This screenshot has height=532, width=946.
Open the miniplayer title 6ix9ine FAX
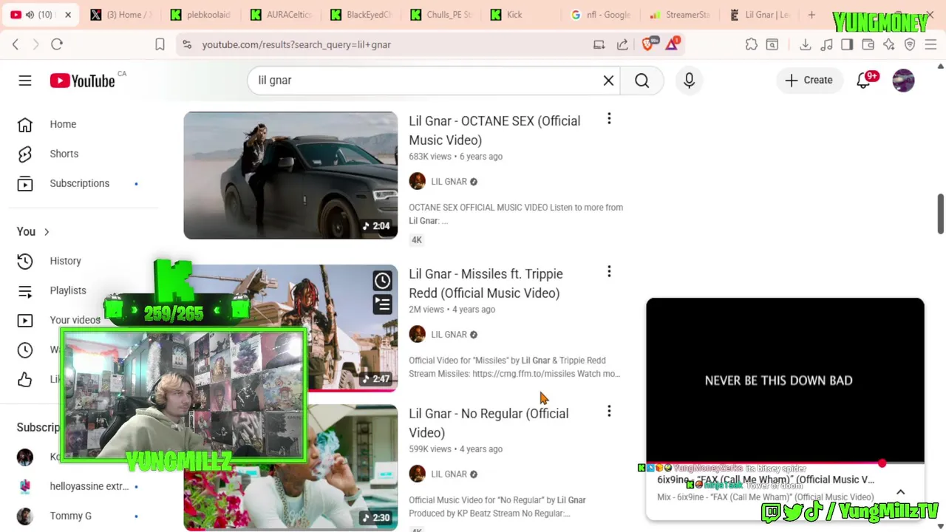tap(766, 480)
